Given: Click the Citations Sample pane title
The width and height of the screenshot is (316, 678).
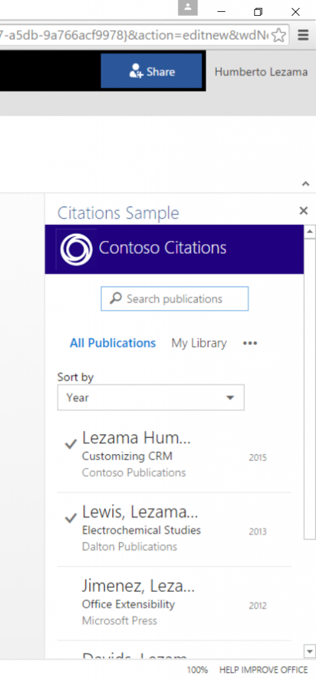Looking at the screenshot, I should [118, 213].
